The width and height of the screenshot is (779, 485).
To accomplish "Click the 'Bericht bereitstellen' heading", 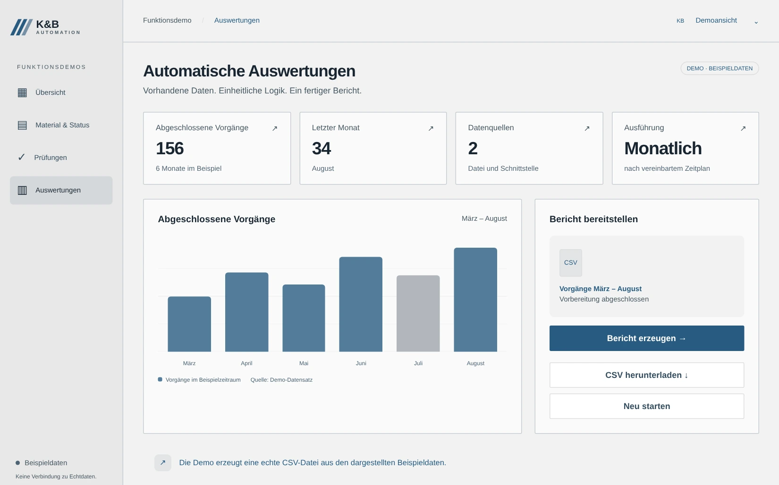I will [x=593, y=219].
